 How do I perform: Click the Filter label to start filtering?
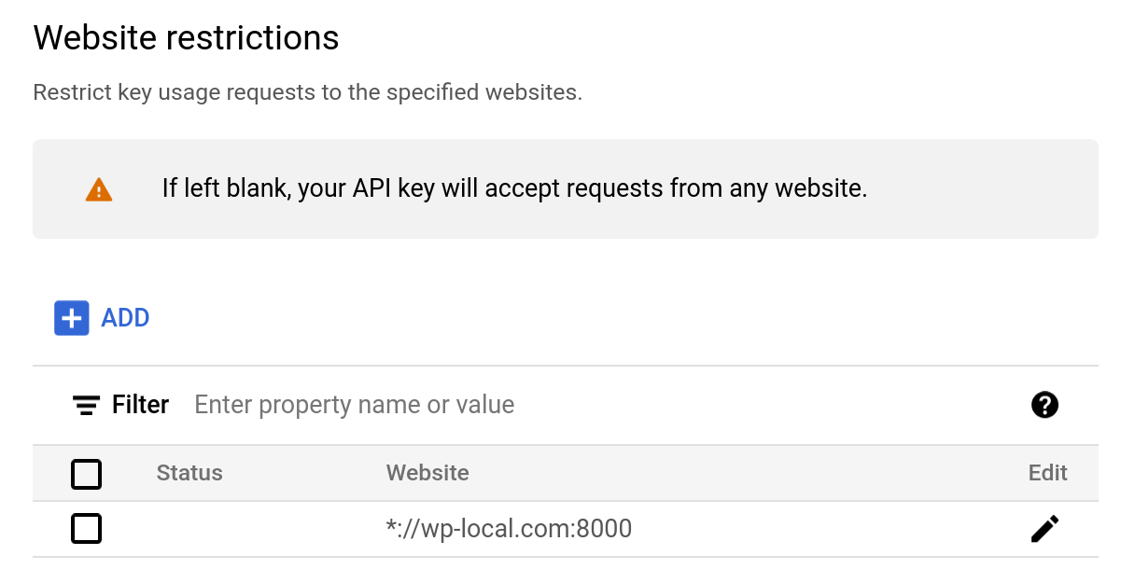click(x=140, y=405)
